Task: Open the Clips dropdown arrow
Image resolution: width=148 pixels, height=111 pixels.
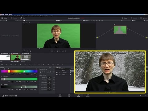Action: tap(26, 18)
